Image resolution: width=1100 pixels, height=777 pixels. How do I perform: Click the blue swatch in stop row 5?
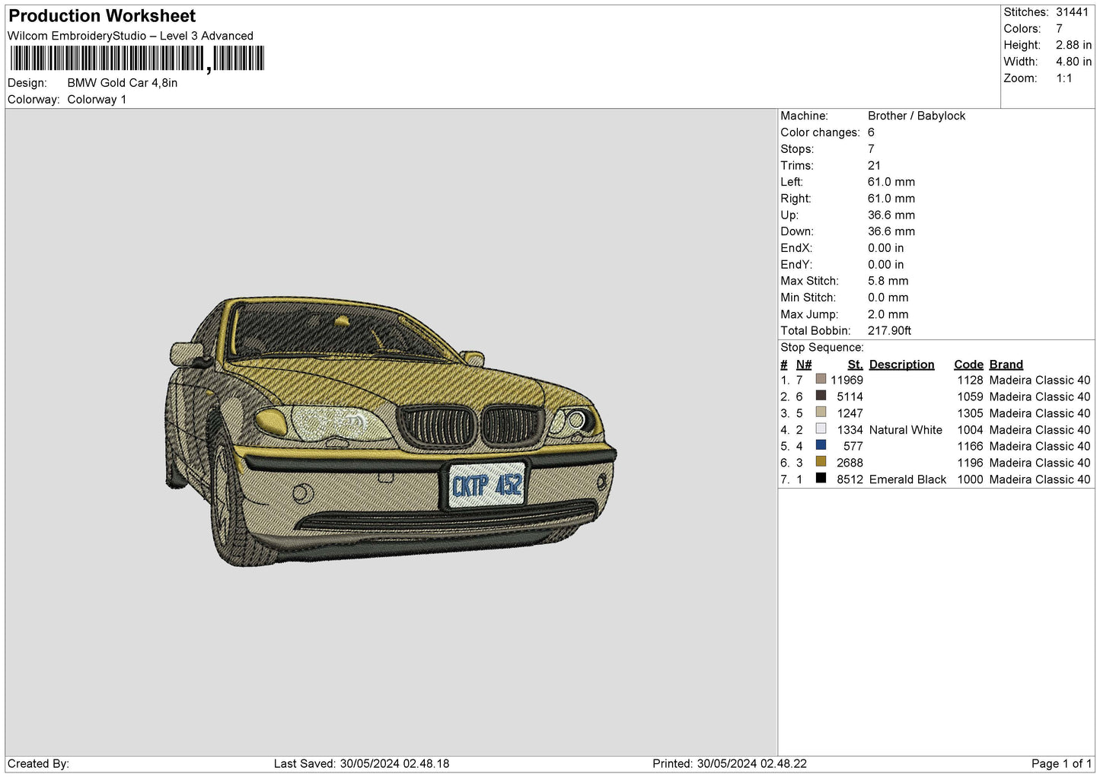pos(821,445)
